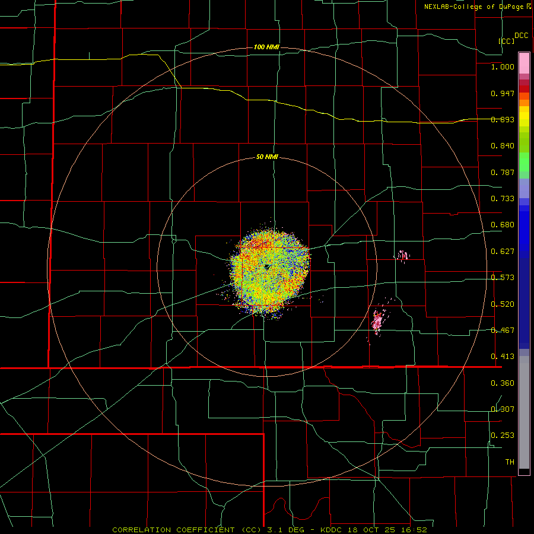Click the 0.307 value on the color scale
The height and width of the screenshot is (534, 534).
click(503, 409)
